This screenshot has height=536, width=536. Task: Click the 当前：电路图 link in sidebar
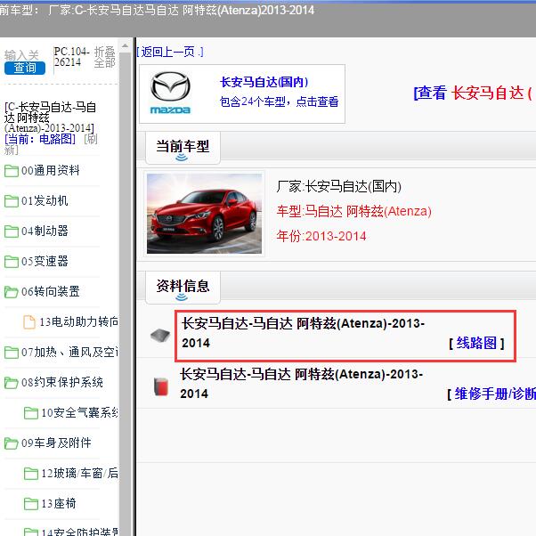coord(40,139)
